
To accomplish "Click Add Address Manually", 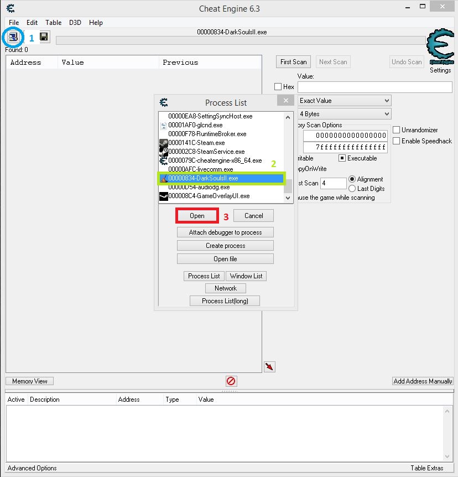I will 423,381.
